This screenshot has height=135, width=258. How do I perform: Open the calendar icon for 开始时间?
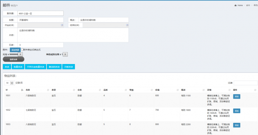point(62,25)
